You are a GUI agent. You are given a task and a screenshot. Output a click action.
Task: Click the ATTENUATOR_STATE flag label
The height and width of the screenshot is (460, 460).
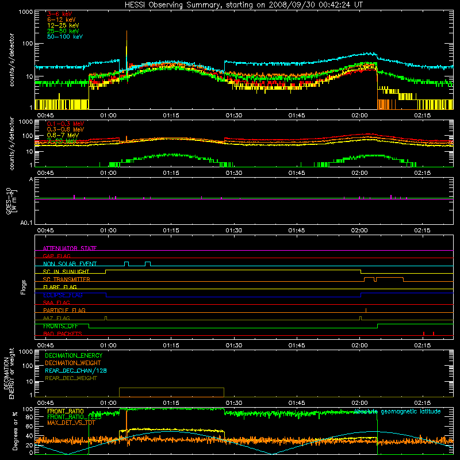[70, 248]
